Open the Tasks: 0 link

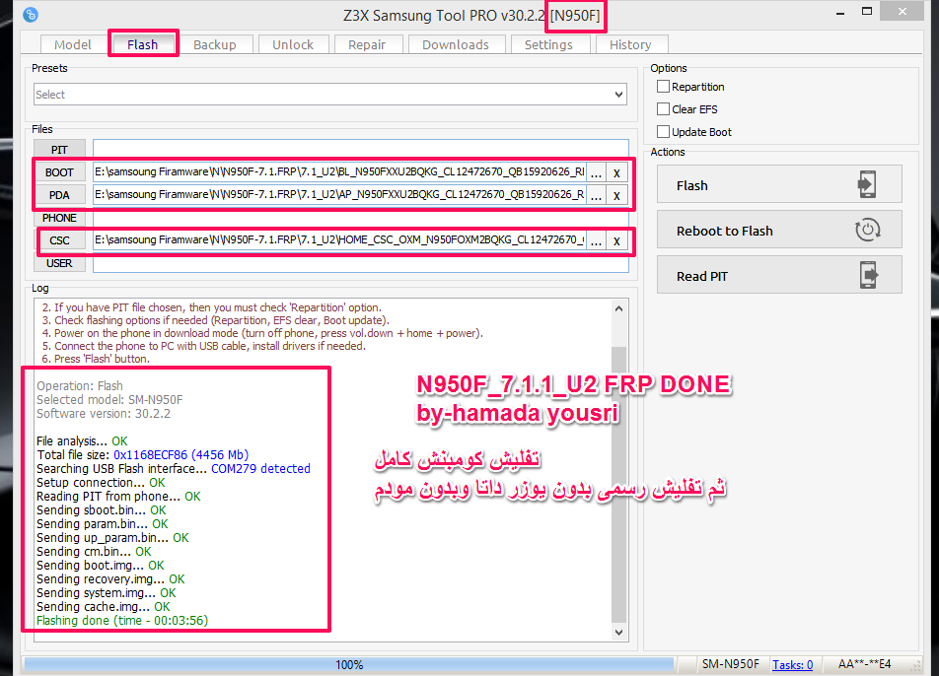(792, 664)
